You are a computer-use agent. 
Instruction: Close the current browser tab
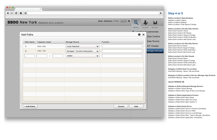click(40, 9)
